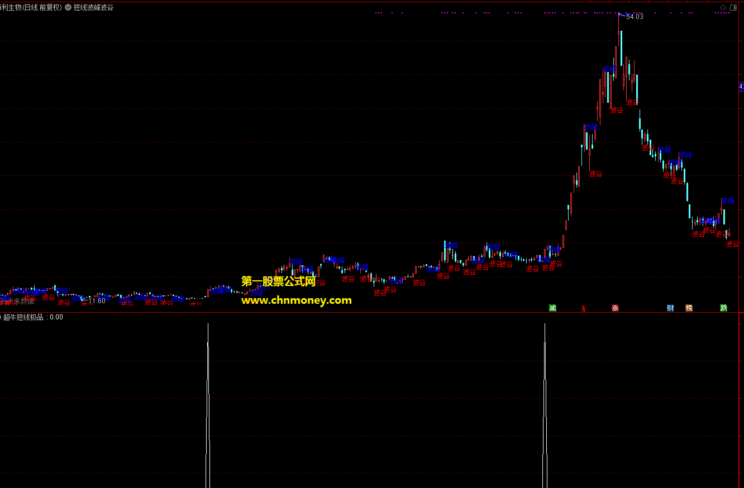Click the blue 财 event marker
Image resolution: width=744 pixels, height=488 pixels.
point(670,308)
